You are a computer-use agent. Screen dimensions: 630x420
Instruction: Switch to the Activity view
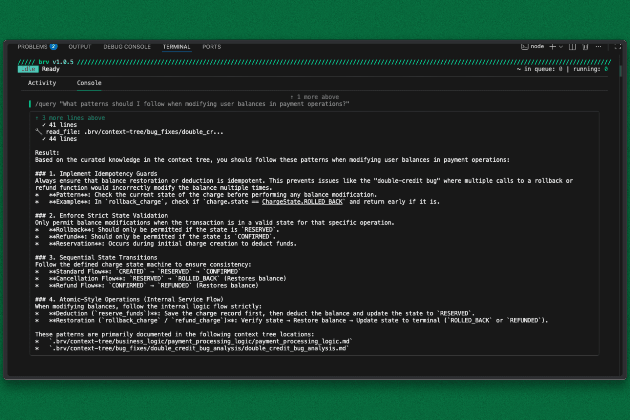pos(42,83)
